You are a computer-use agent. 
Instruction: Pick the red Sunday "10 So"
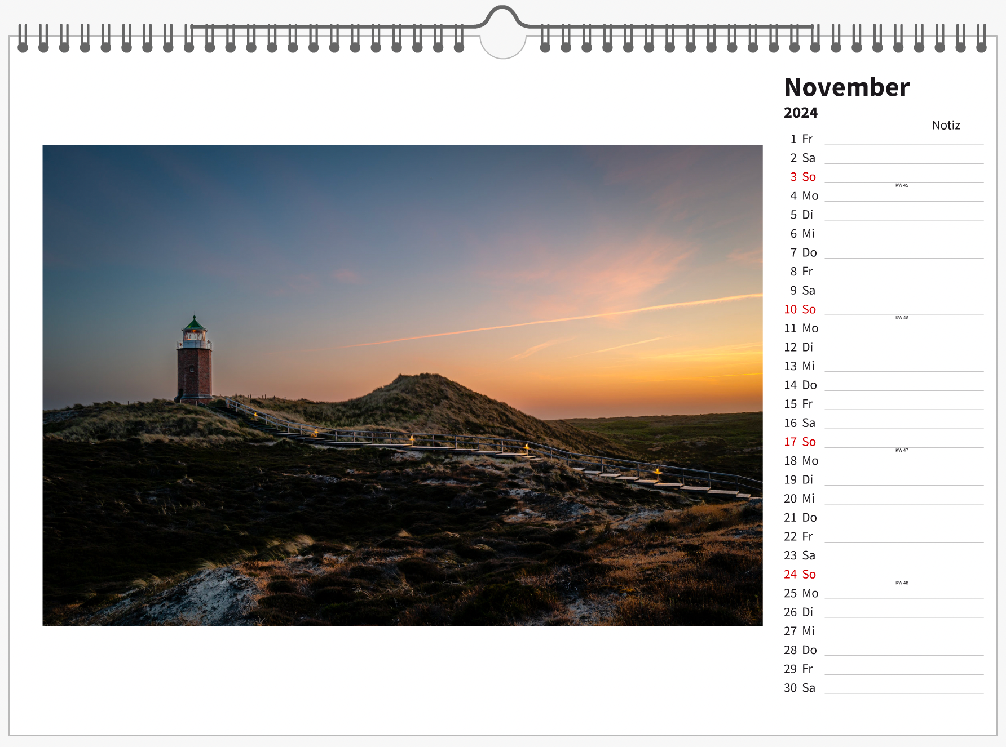tap(800, 309)
